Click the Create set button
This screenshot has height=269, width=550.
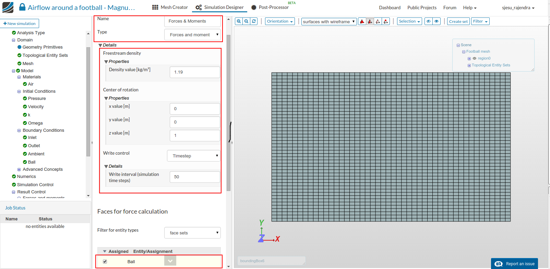click(x=458, y=21)
